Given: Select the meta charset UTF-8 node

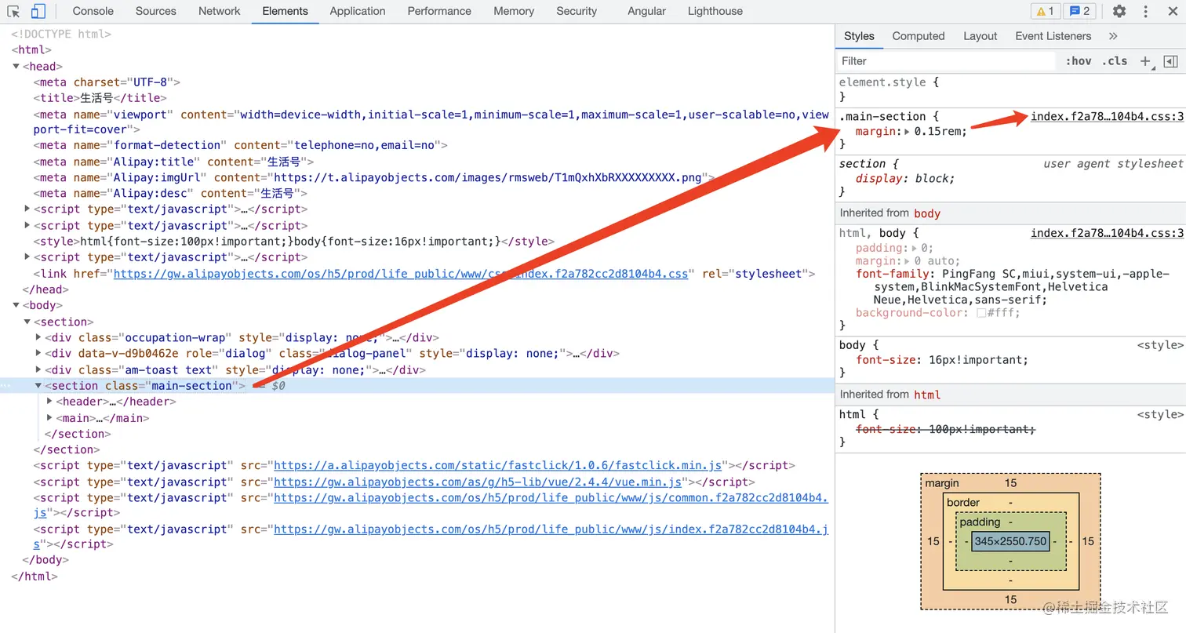Looking at the screenshot, I should (107, 82).
